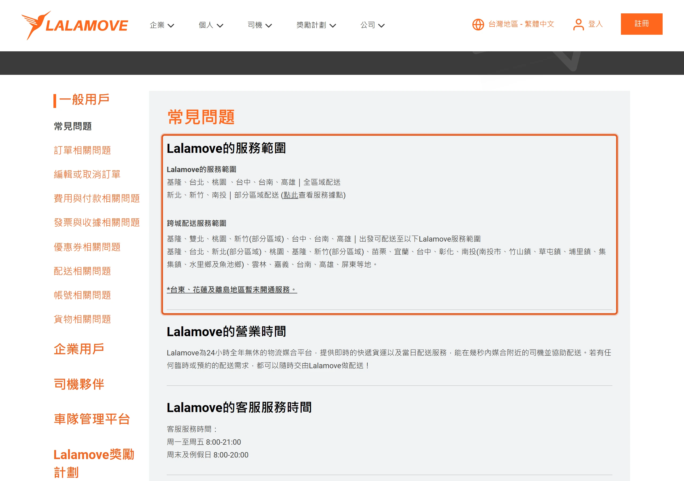This screenshot has height=481, width=684.
Task: Select 車隊管理平台 sidebar section
Action: tap(92, 419)
